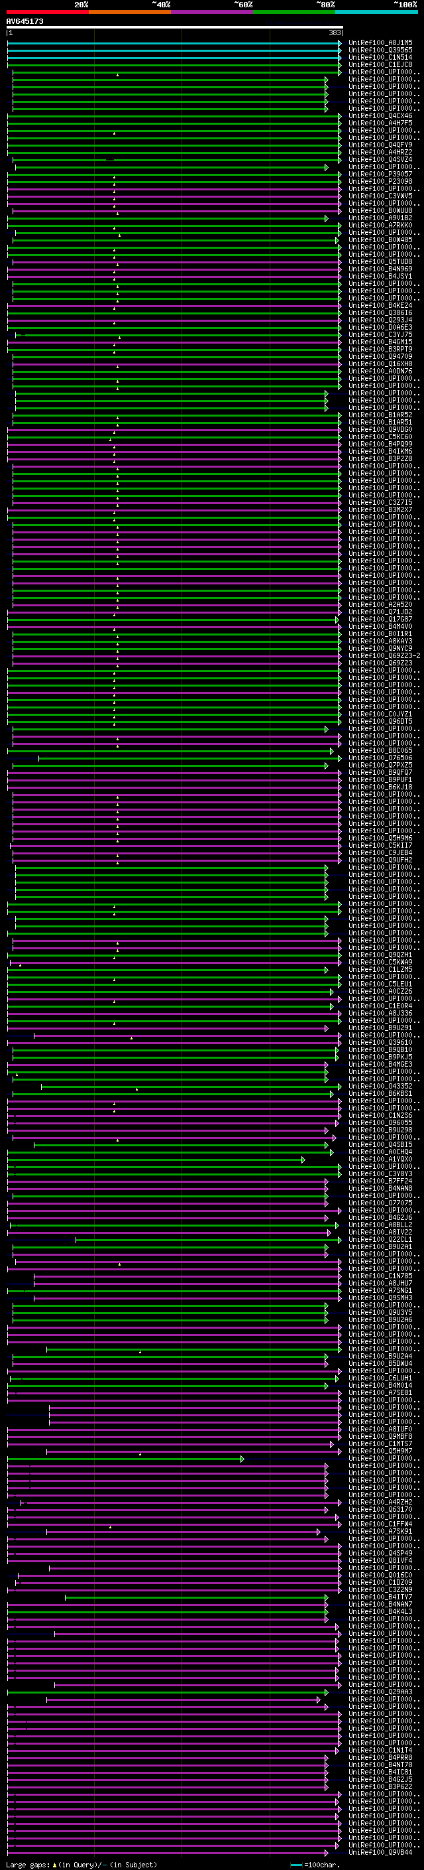Click the red 20% identity legend segment

click(48, 12)
